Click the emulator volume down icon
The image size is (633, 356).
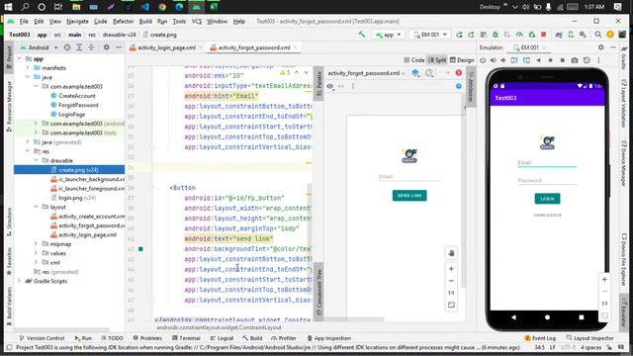click(503, 60)
